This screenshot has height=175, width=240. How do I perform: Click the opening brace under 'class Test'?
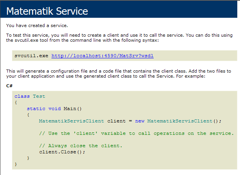pos(16,102)
